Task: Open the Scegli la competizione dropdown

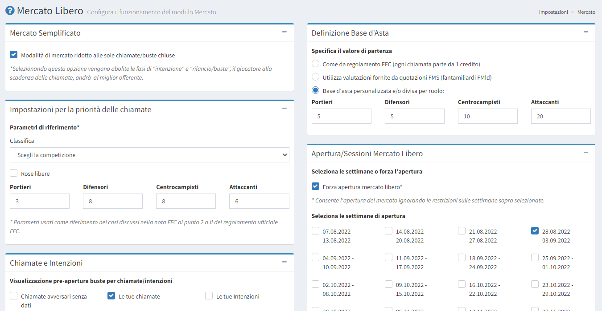Action: pos(149,155)
